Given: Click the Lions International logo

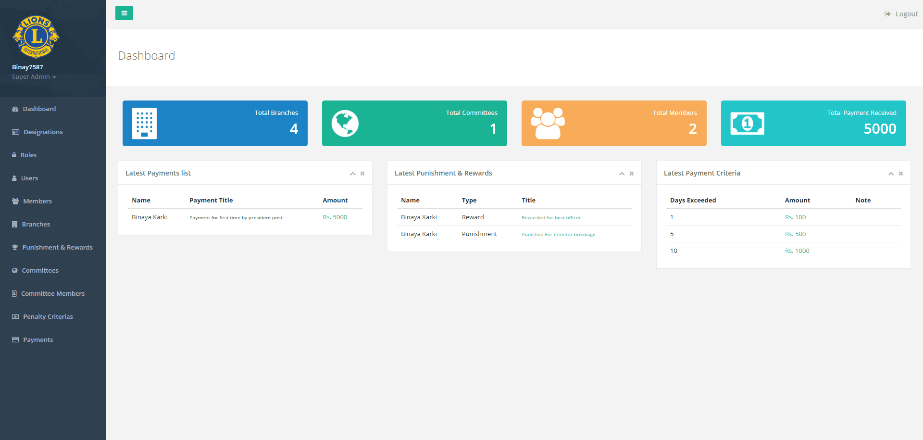Looking at the screenshot, I should coord(36,37).
